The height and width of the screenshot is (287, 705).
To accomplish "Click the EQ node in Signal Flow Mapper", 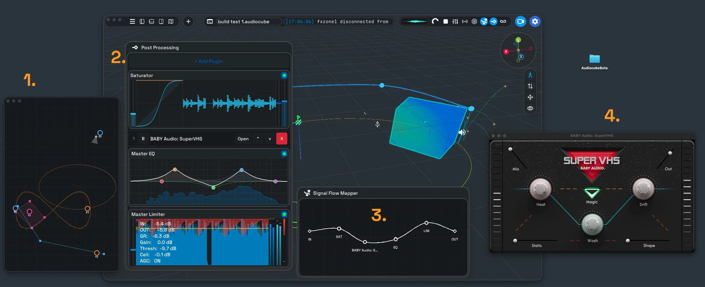I will click(x=396, y=239).
